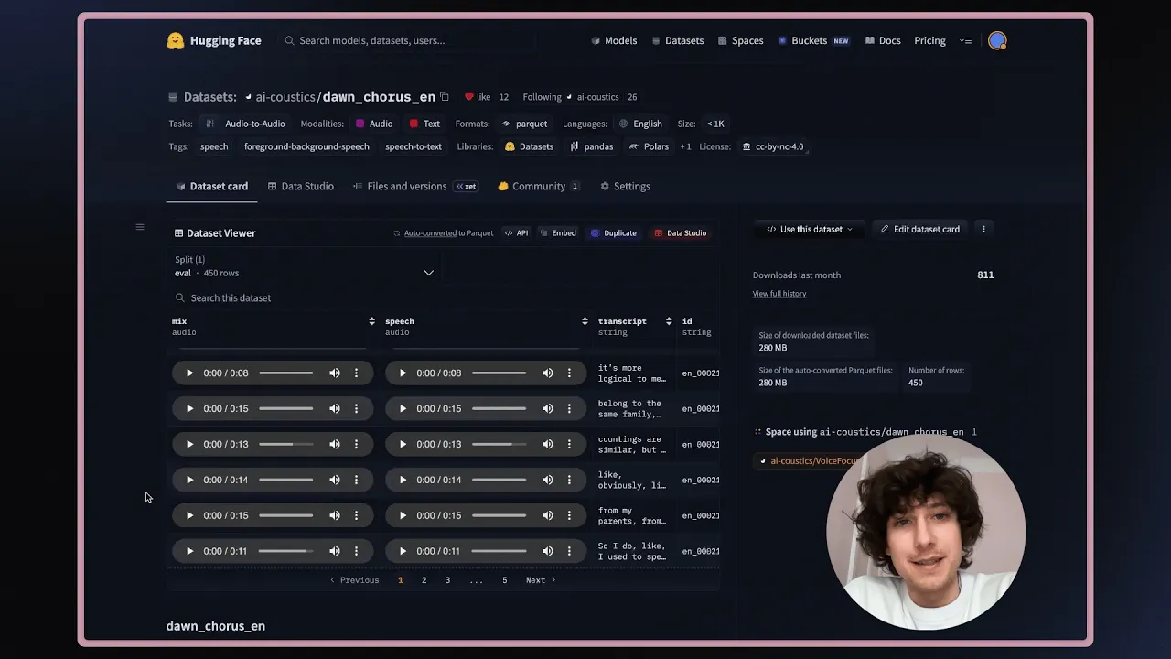Open the Buckets nav item
Screen dimensions: 1171x659
pos(813,40)
